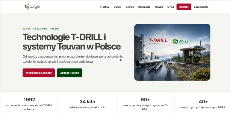Click the doświadczenia na polskim rynku text
Image resolution: width=230 pixels, height=114 pixels.
[x=87, y=107]
